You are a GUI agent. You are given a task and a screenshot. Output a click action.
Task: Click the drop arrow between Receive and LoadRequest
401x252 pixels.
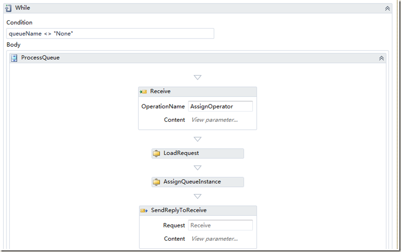coord(197,139)
